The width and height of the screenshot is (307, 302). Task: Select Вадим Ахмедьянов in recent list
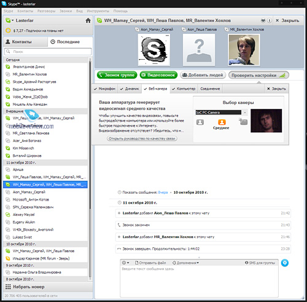point(45,89)
